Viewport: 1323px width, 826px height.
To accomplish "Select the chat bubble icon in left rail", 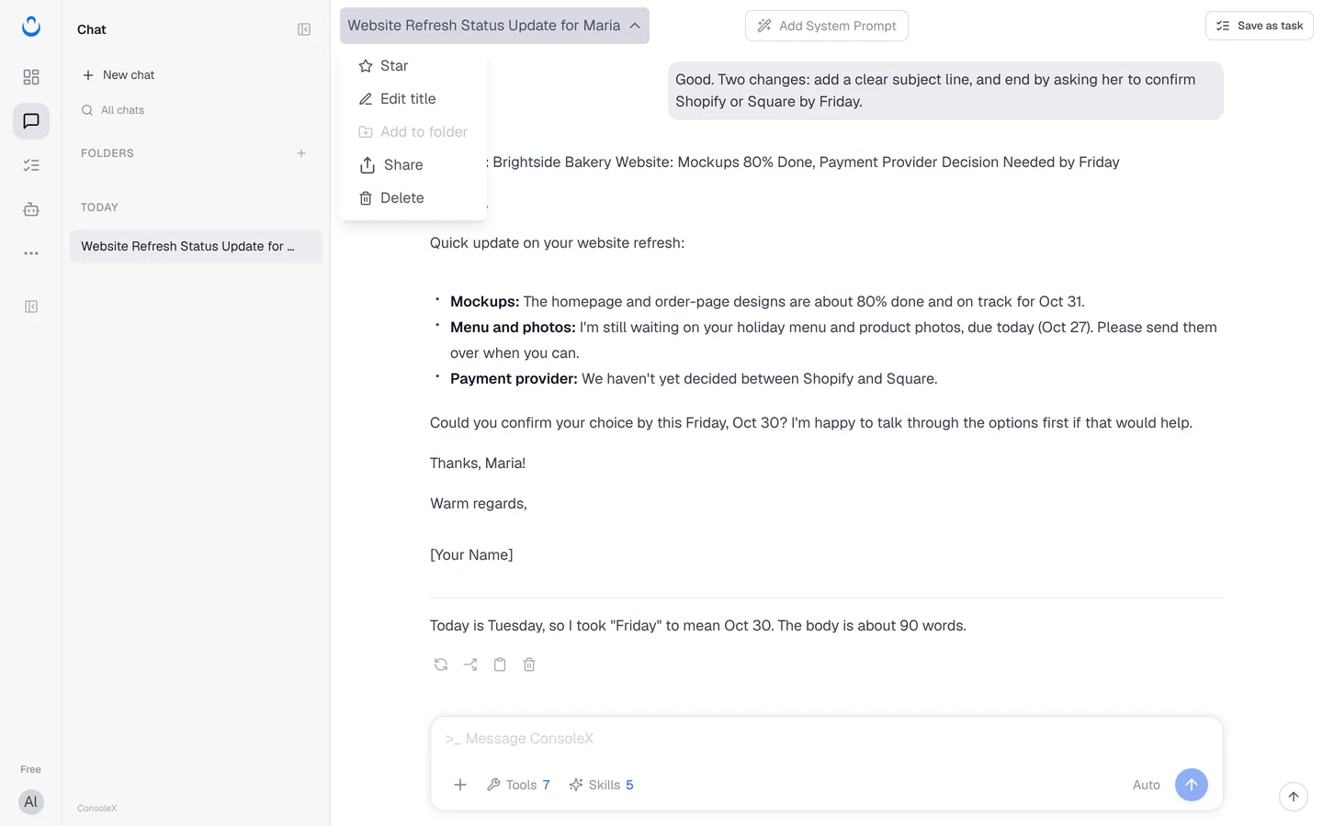I will coord(31,121).
